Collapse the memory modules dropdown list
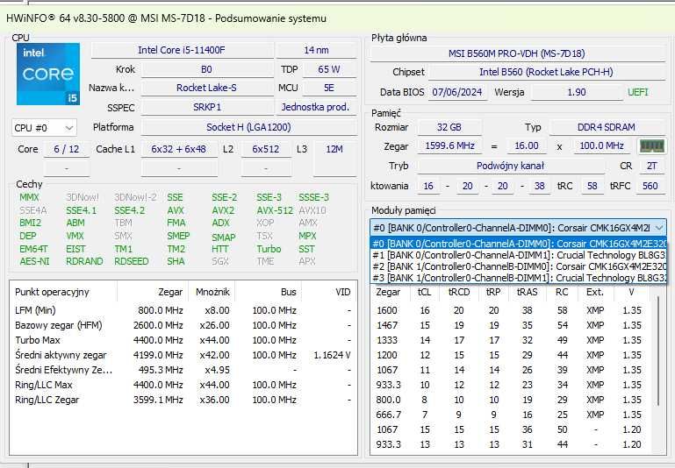The width and height of the screenshot is (675, 468). click(658, 228)
